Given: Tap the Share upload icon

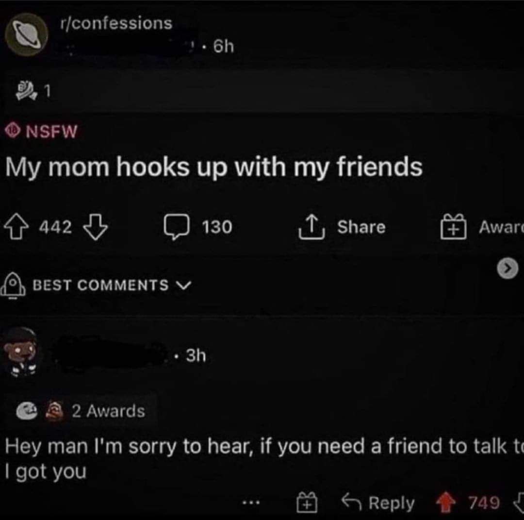Looking at the screenshot, I should pos(311,227).
